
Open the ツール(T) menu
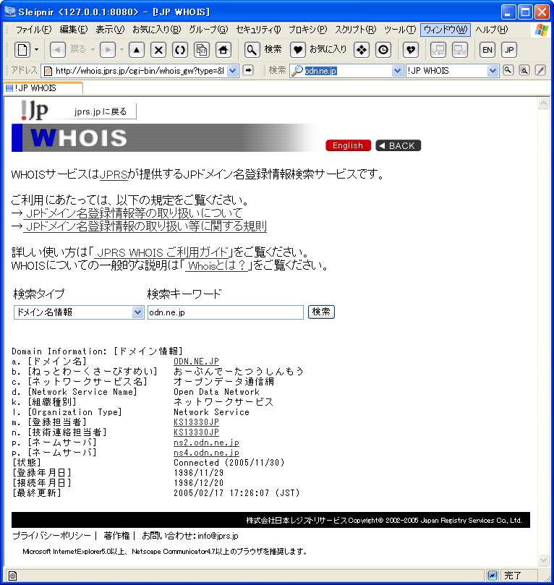[x=400, y=30]
